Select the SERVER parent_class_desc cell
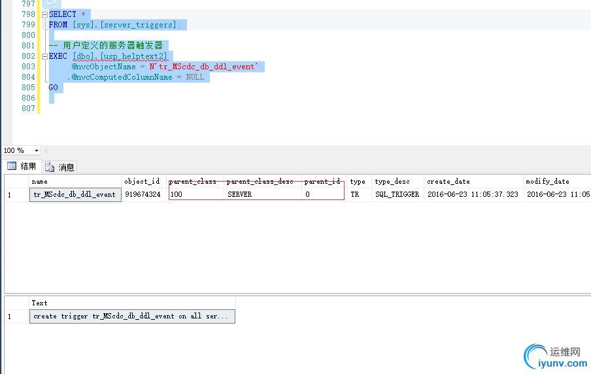591x374 pixels. pyautogui.click(x=263, y=195)
